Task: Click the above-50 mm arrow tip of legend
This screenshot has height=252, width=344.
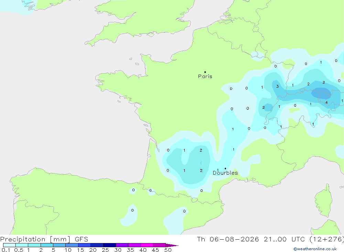Action: [x=172, y=245]
